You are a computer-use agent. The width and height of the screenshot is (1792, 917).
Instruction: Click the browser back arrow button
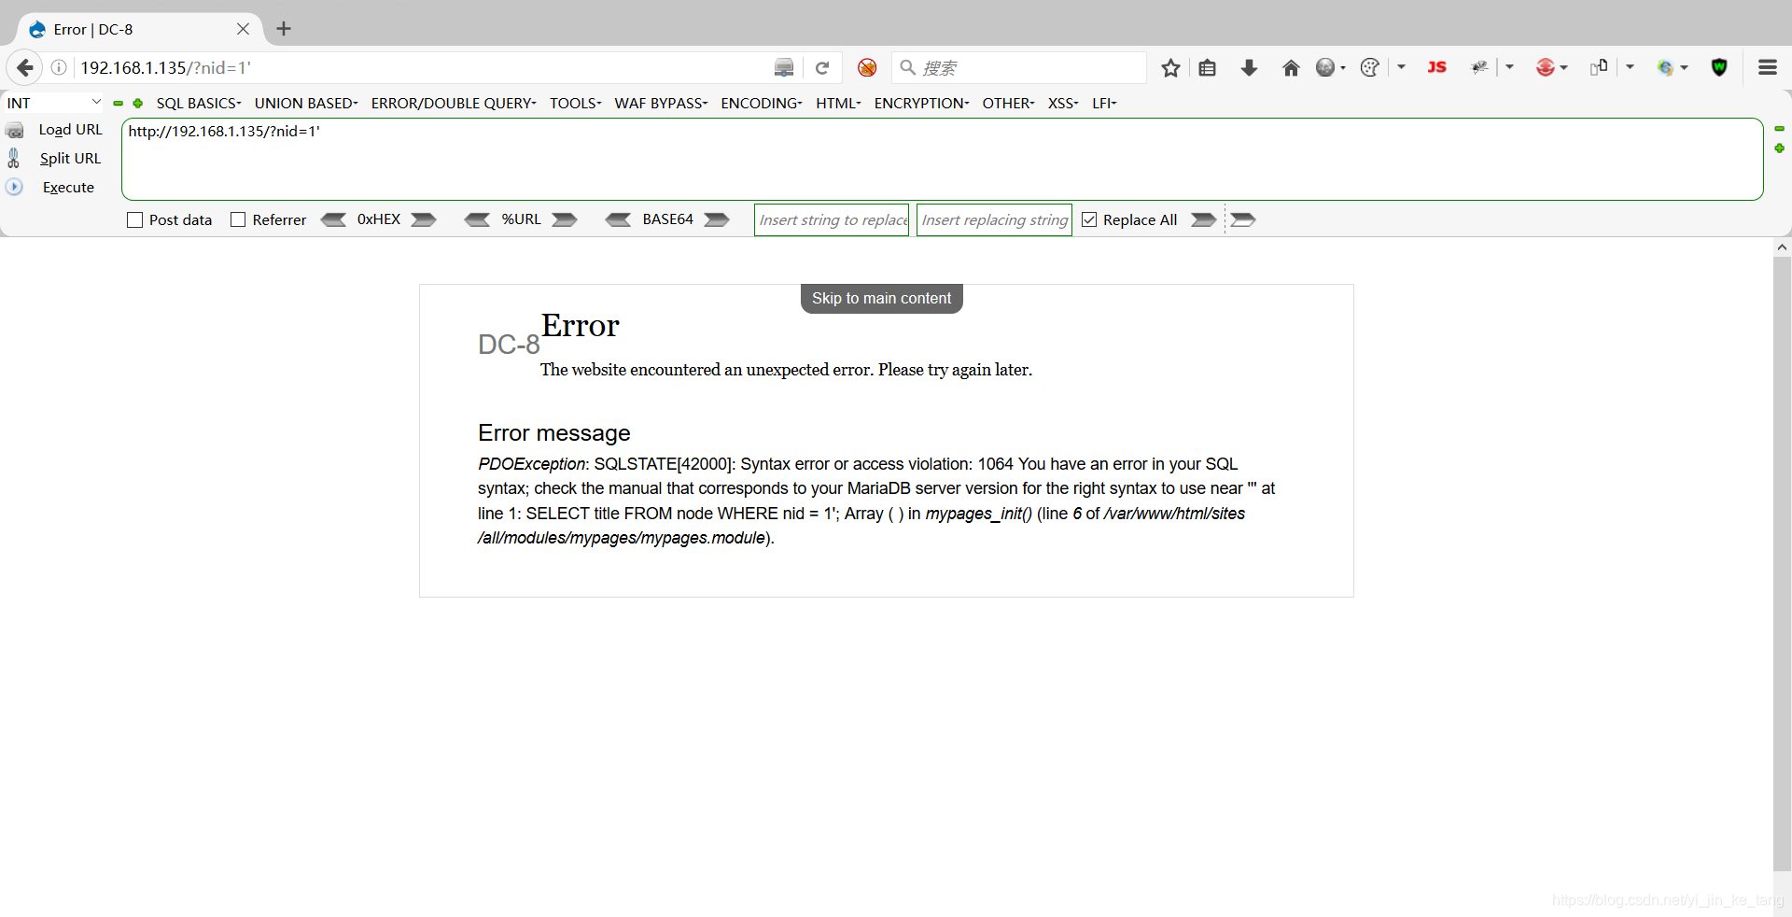[25, 67]
